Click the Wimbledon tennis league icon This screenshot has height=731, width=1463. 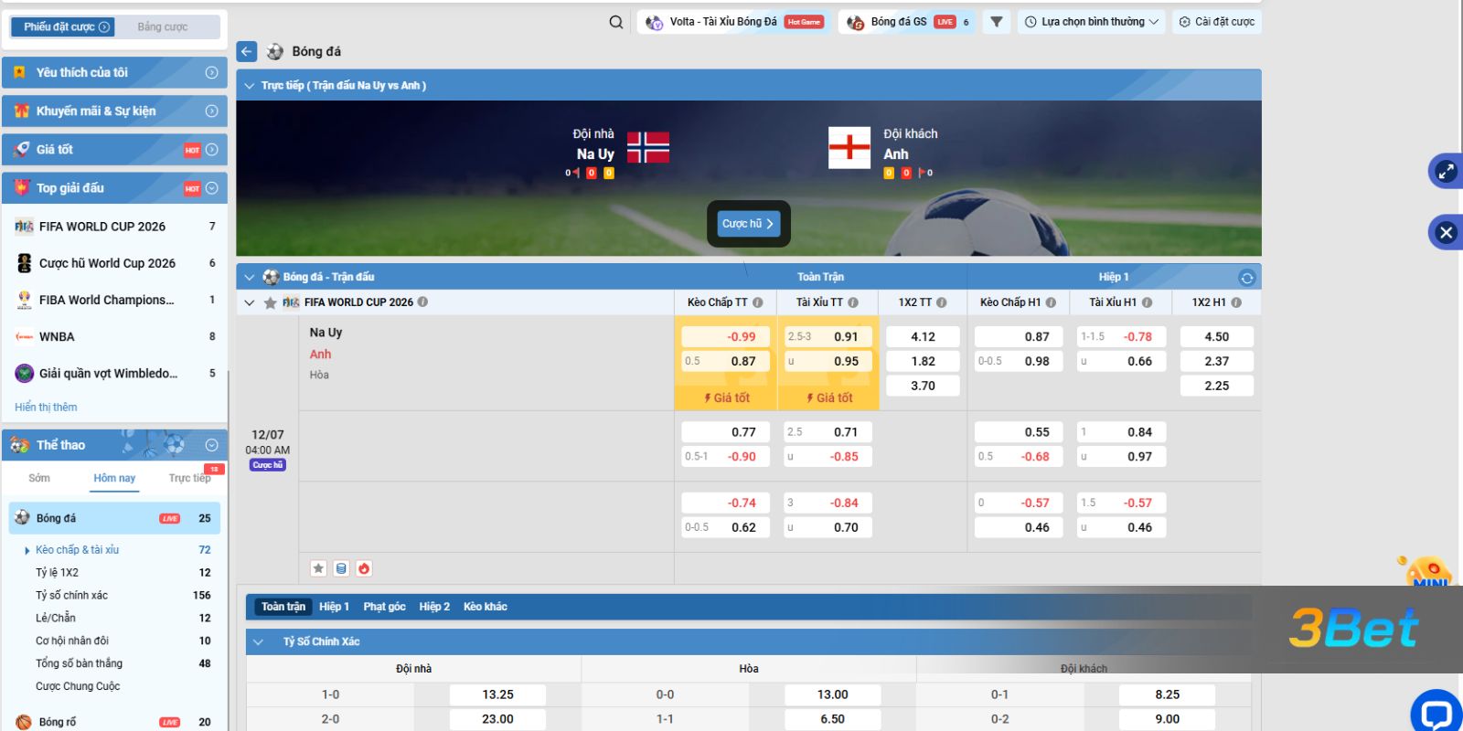point(25,373)
